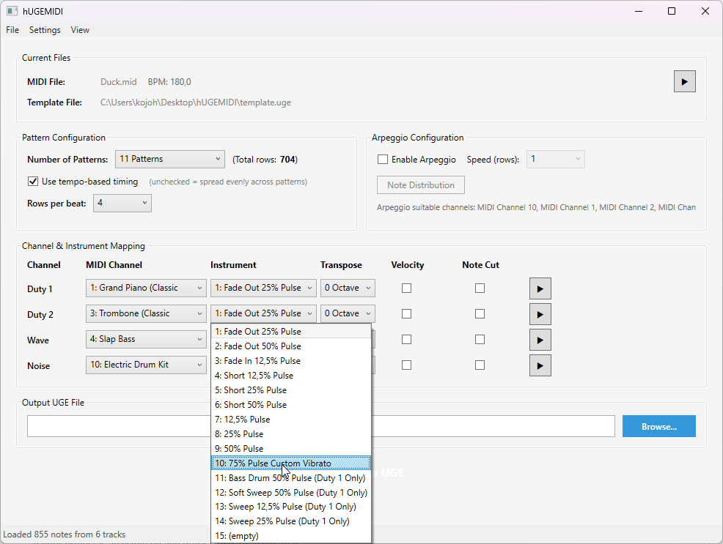Open Duty 1 Transpose dropdown

click(x=348, y=288)
